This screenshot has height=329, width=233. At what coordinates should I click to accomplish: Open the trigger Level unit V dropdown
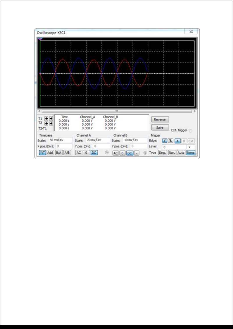[x=190, y=147]
